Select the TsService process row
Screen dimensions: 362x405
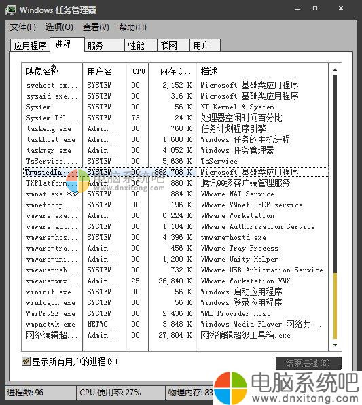point(175,161)
